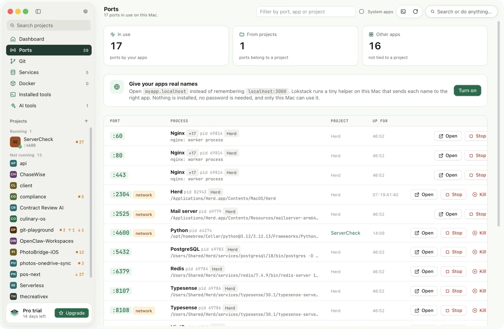Kill the Python process on port 4600

[x=479, y=233]
